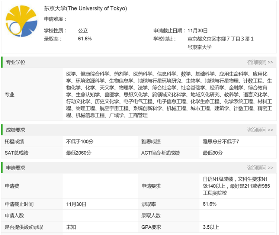The image size is (279, 235).
Task: Click the ACT综合考试成绩 label cell
Action: (169, 152)
